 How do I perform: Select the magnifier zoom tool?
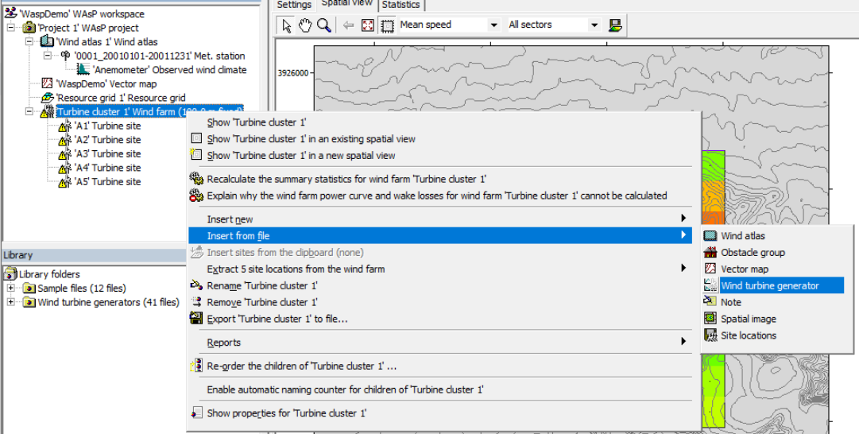click(323, 25)
